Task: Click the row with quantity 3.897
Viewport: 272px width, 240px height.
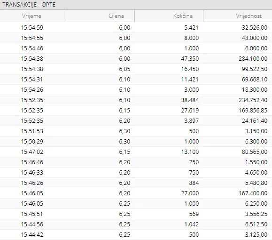Action: (136, 120)
